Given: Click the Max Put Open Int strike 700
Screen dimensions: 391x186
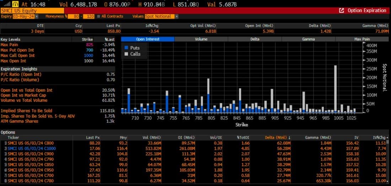Looking at the screenshot, I should tap(89, 50).
